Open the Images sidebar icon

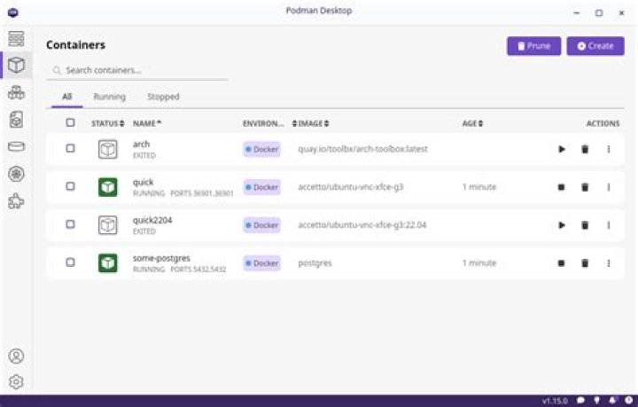pos(16,120)
